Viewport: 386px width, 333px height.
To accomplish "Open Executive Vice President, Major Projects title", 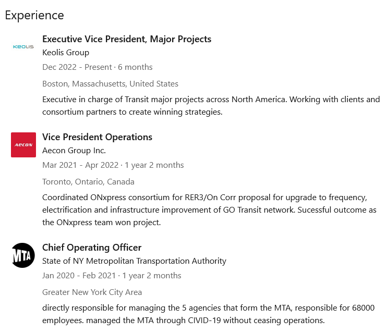I will coord(127,39).
